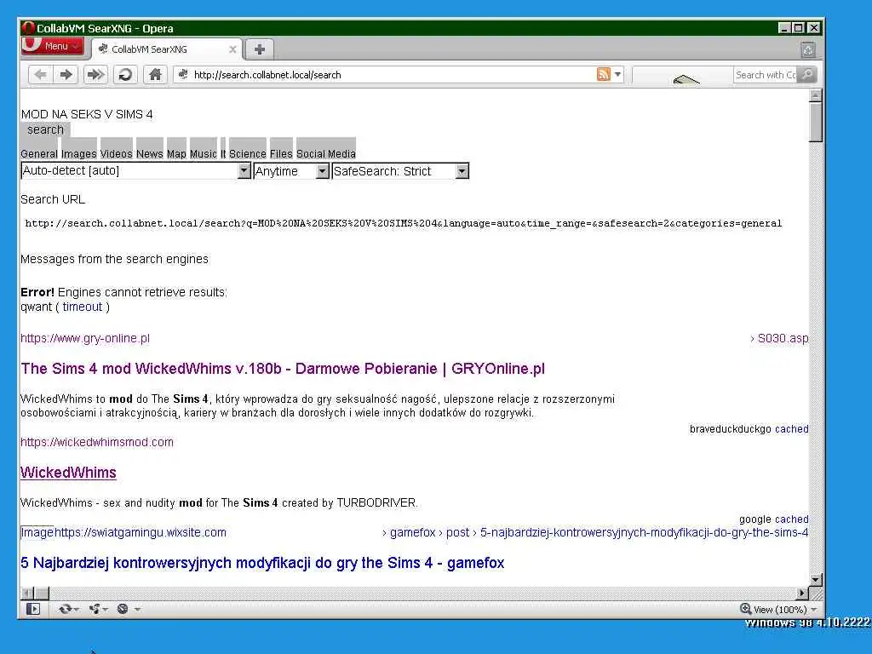Open the address bar history dropdown
Screen dimensions: 872x654
(x=617, y=74)
